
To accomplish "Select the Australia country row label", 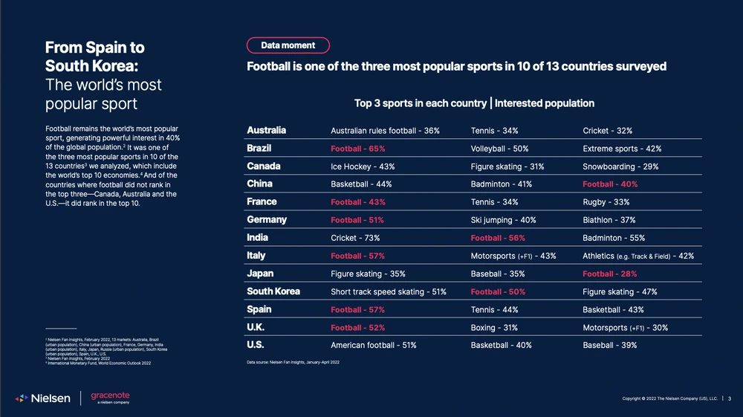I will [x=266, y=131].
